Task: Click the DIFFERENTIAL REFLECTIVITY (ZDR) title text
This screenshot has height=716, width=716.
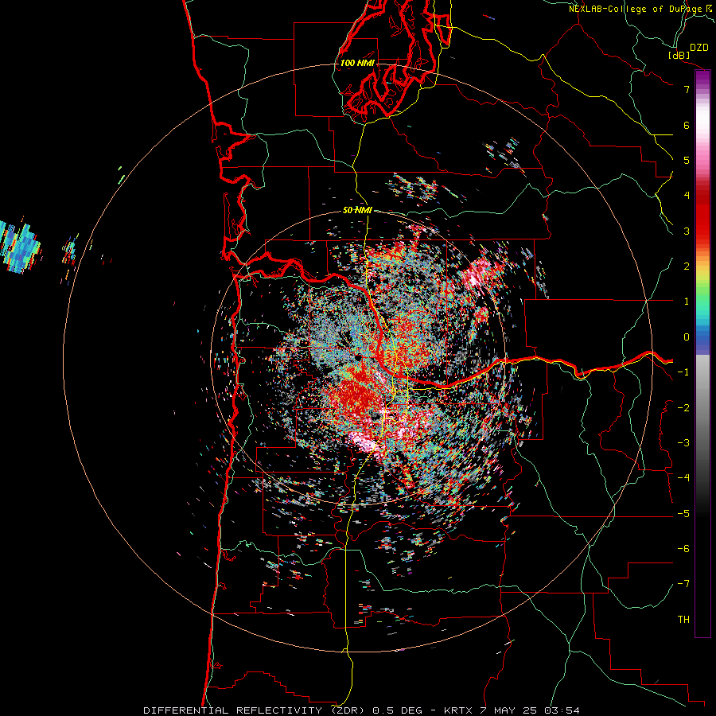Action: [x=254, y=710]
